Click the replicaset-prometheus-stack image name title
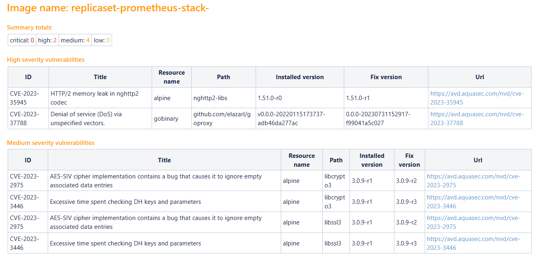The image size is (538, 262). (x=108, y=8)
